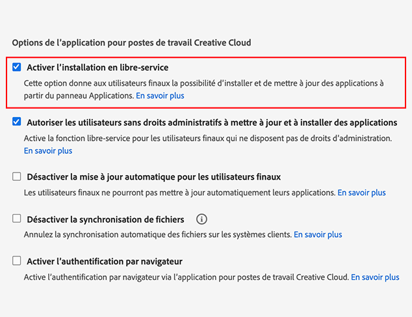Open "En savoir plus" for file synchronisation
The width and height of the screenshot is (412, 317).
click(x=318, y=234)
